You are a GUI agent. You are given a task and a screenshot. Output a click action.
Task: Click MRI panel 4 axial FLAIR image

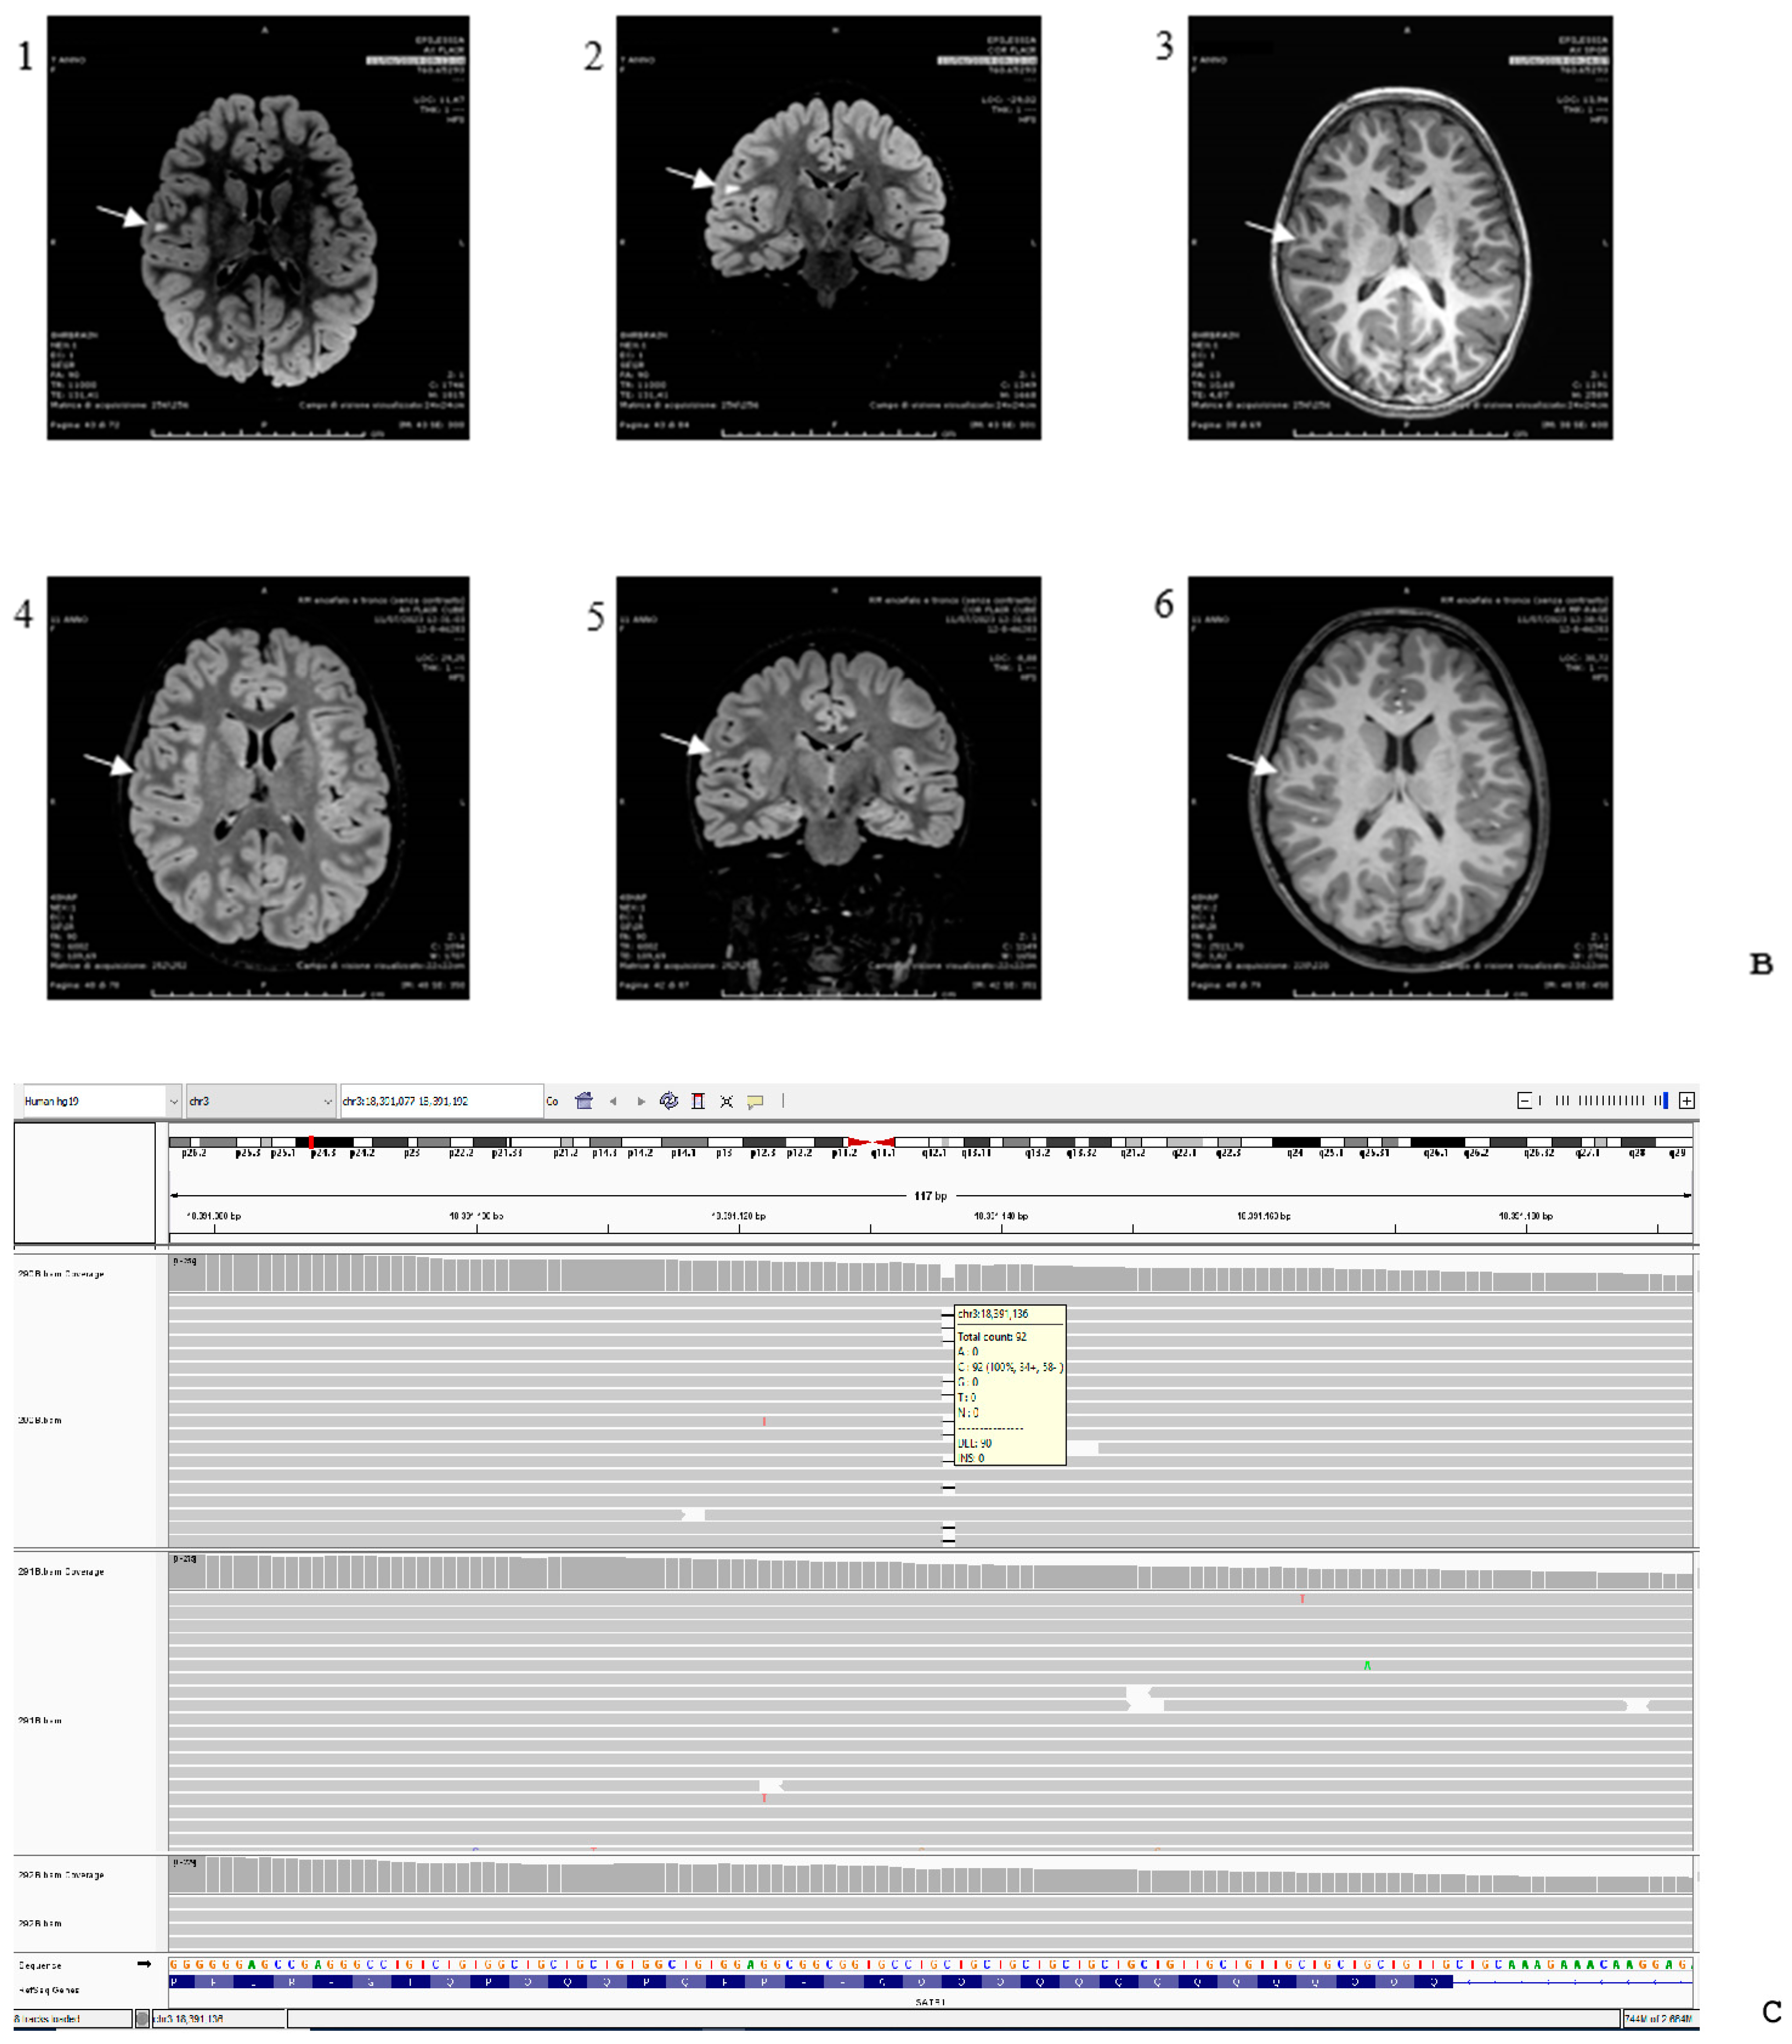click(x=258, y=788)
